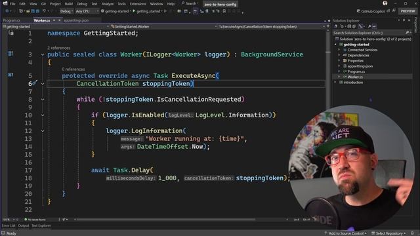Click the PREVIEW button
The image size is (420, 236).
click(408, 11)
